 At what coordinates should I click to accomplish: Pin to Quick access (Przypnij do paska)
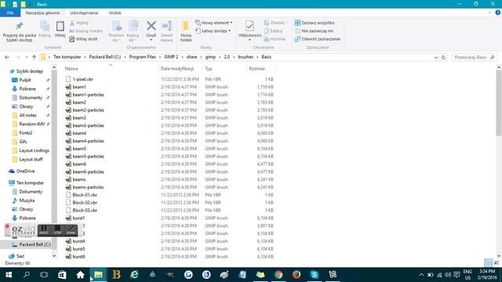[x=19, y=31]
